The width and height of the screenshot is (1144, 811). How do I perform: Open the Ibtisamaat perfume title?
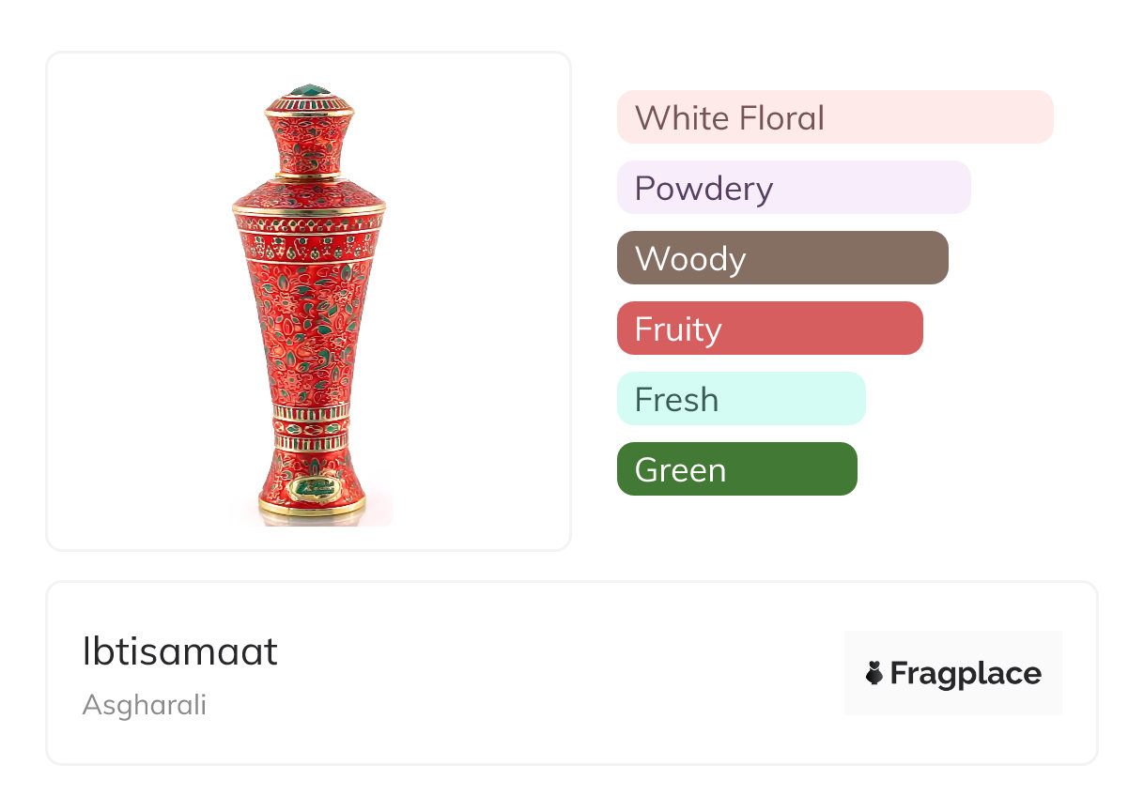180,651
